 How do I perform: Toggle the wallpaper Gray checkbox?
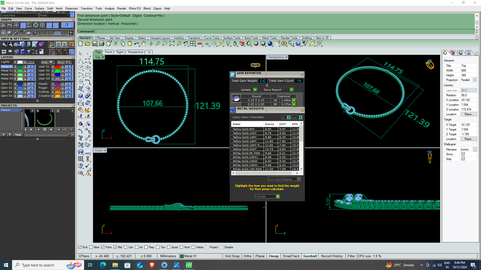pos(463,159)
